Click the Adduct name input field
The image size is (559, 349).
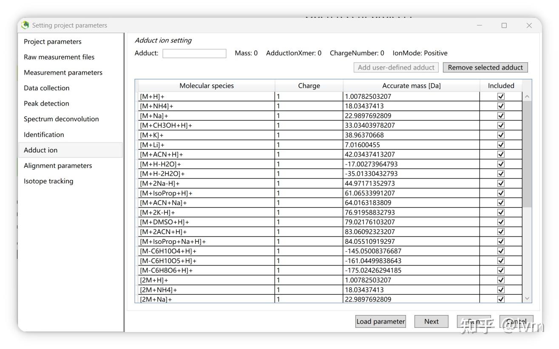[x=194, y=53]
